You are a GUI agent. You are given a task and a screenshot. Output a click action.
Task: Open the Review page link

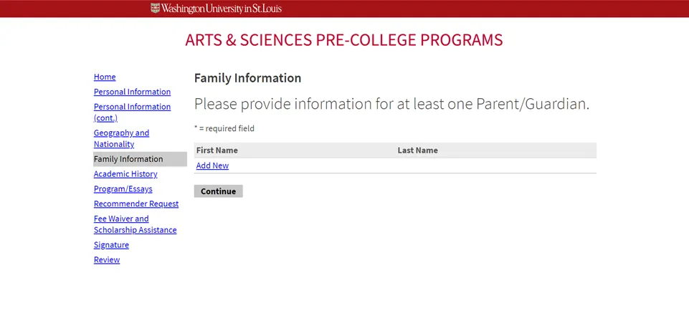pos(107,260)
